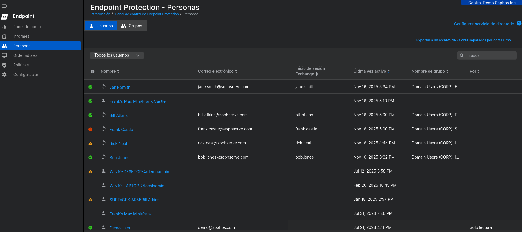The width and height of the screenshot is (522, 232).
Task: Sort by Rol column arrows
Action: click(478, 71)
